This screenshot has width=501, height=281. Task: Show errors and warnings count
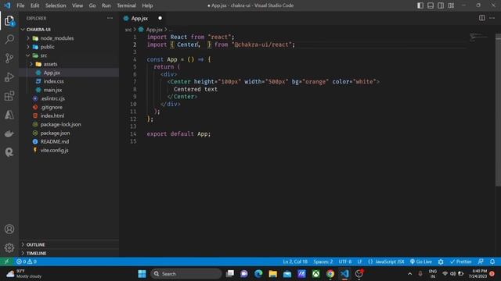(x=27, y=261)
